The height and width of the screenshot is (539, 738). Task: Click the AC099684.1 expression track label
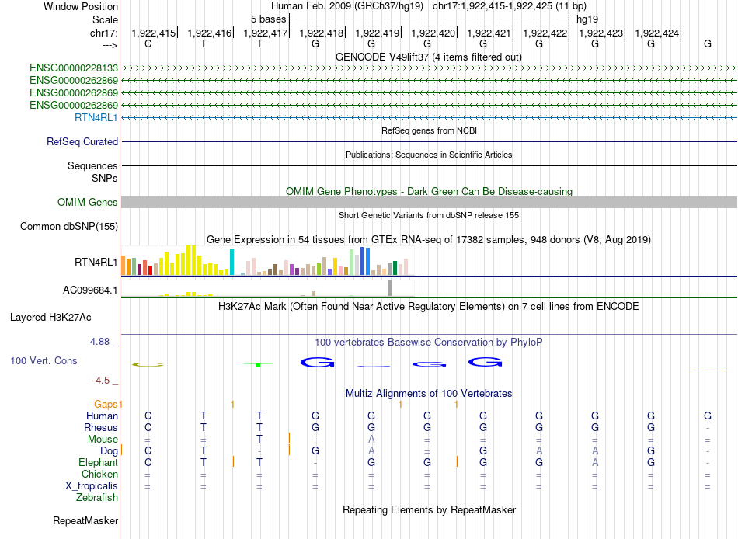pos(90,290)
